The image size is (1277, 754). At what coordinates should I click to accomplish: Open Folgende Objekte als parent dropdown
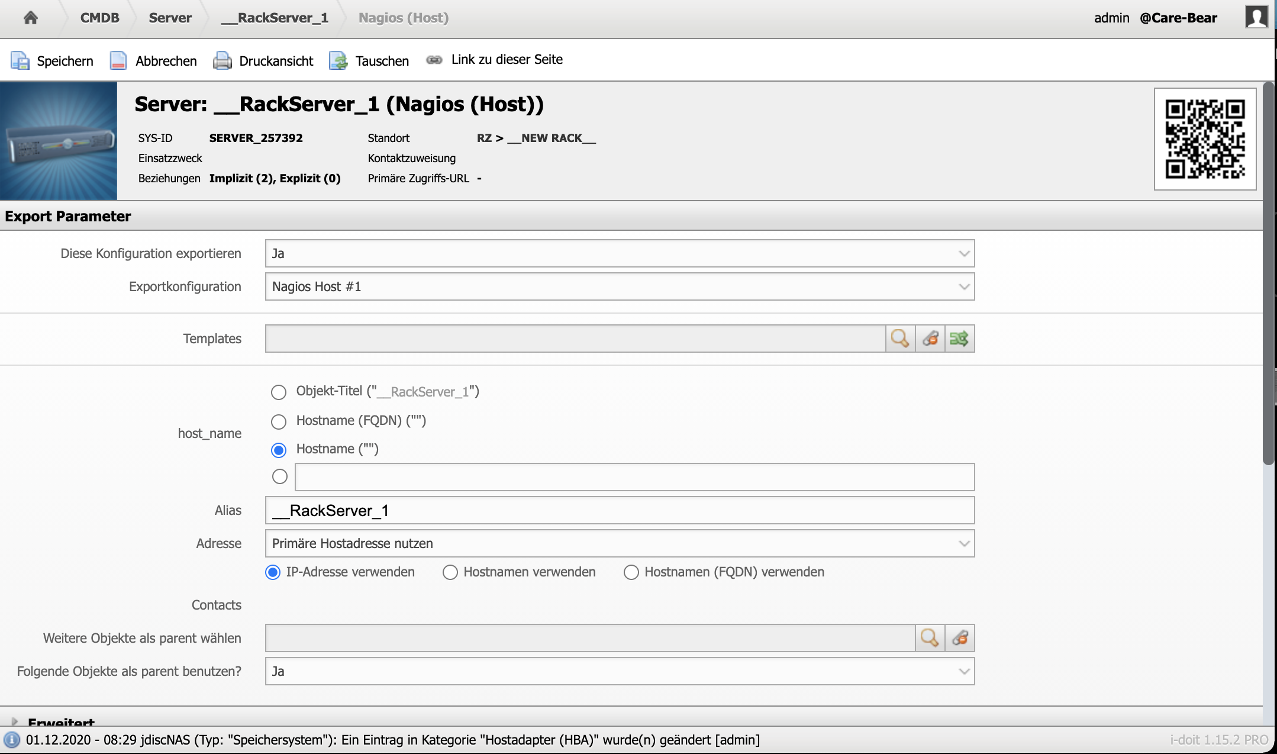620,671
